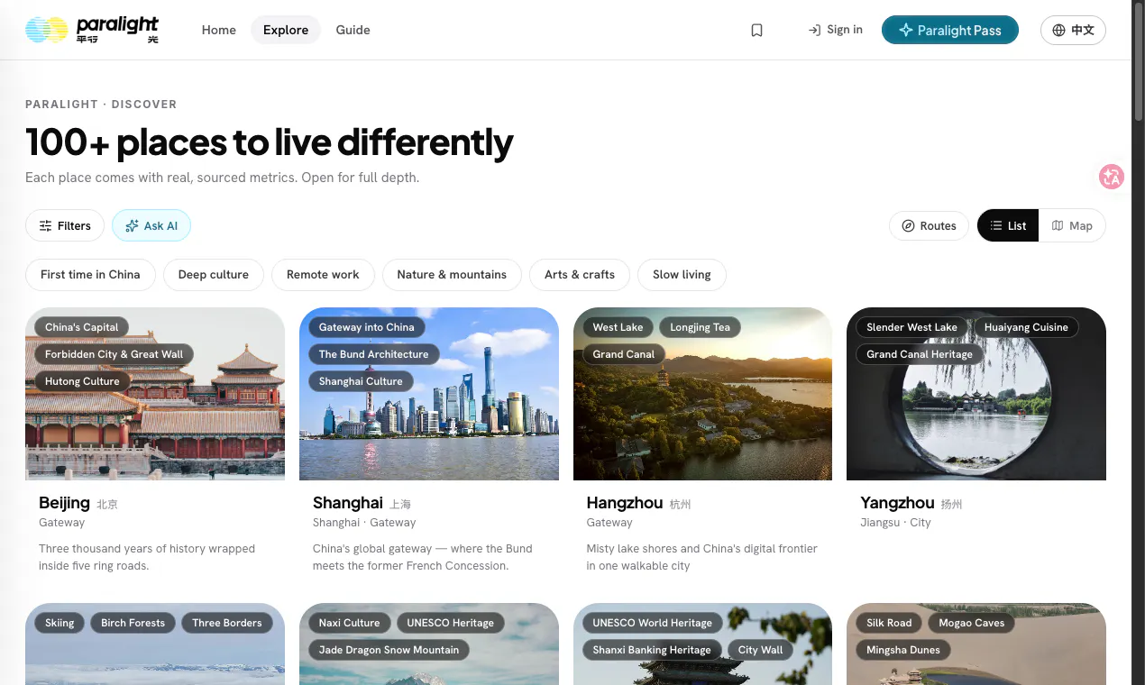Viewport: 1145px width, 685px height.
Task: Select the Nature & mountains chip
Action: tap(452, 275)
